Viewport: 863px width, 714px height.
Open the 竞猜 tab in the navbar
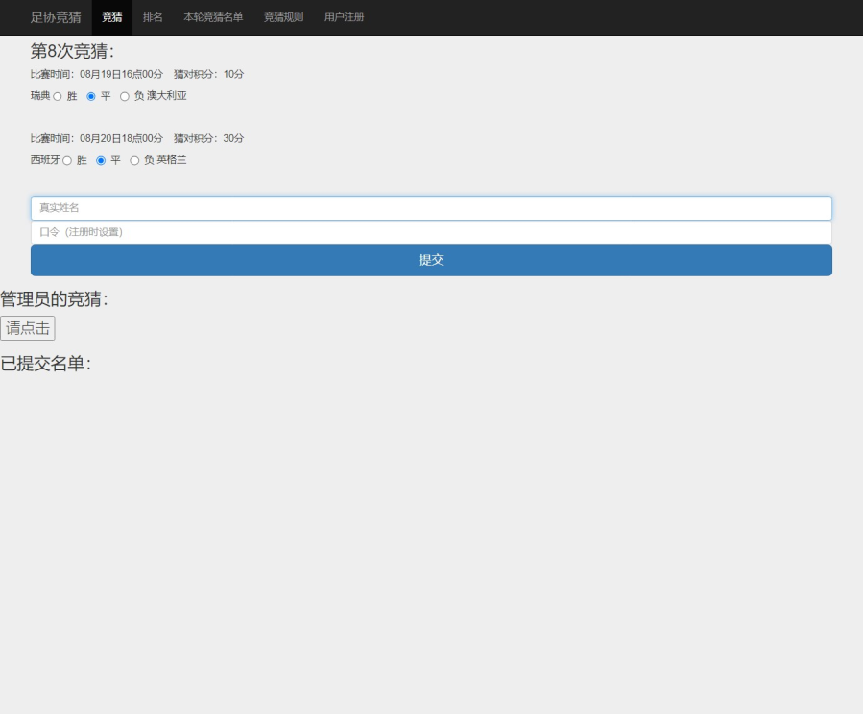(112, 17)
